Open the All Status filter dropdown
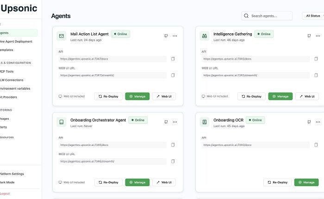 (x=313, y=16)
